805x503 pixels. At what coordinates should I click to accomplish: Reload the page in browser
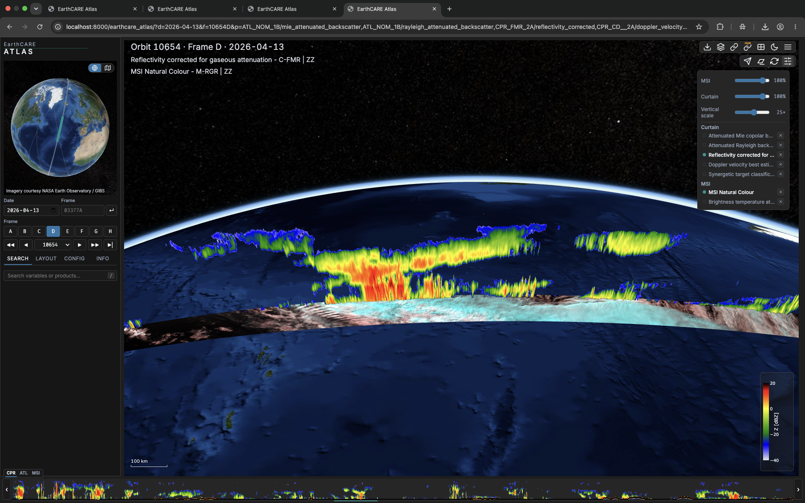(x=40, y=27)
